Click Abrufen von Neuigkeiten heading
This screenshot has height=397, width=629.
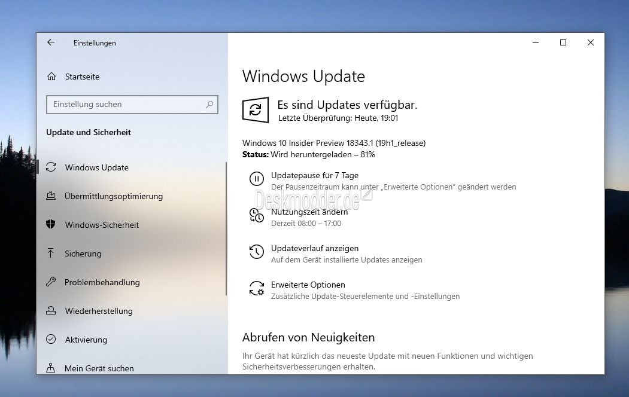308,337
